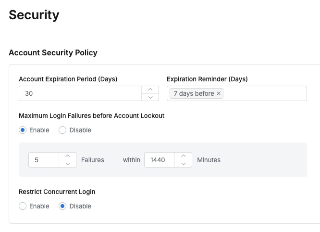Click the 'Account Expiration Period (Days)' label

(x=68, y=79)
